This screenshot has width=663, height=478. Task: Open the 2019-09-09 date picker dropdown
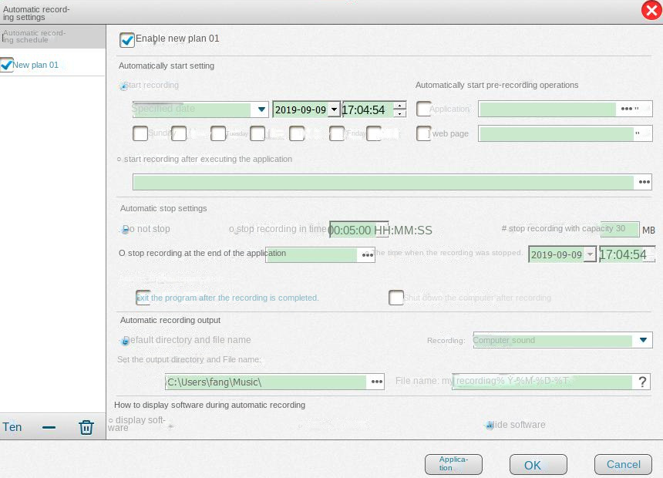pyautogui.click(x=334, y=109)
